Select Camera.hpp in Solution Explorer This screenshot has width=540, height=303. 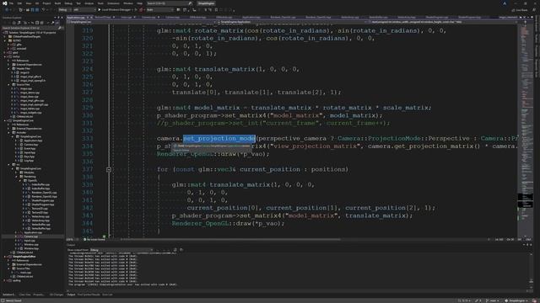[x=31, y=145]
